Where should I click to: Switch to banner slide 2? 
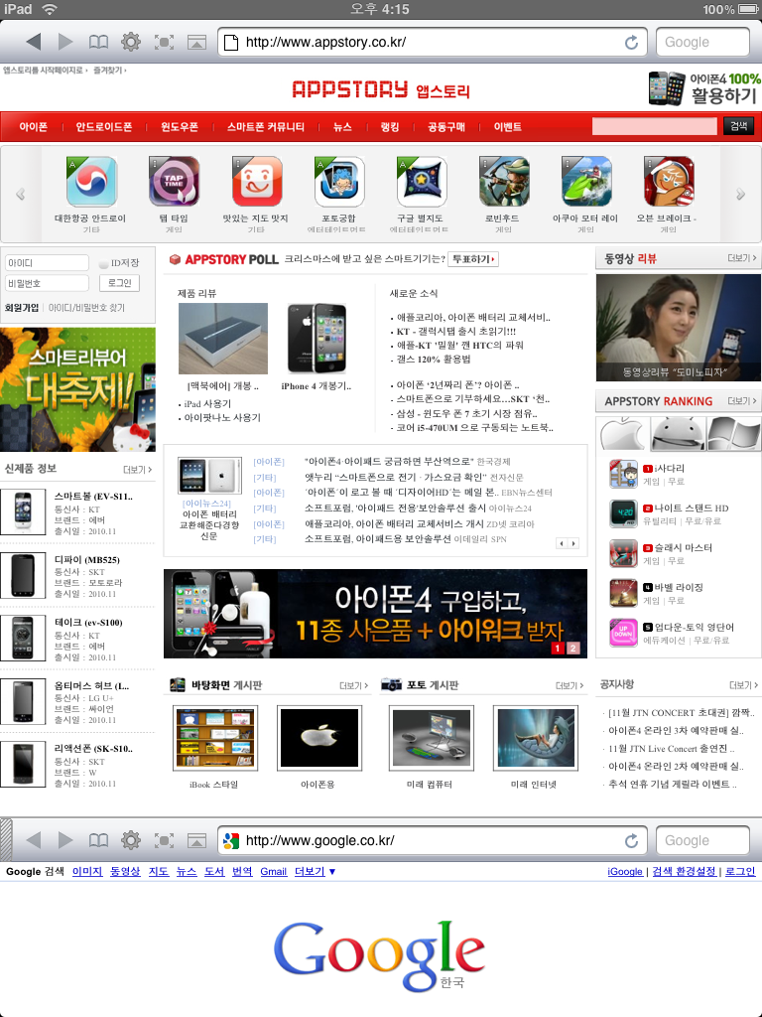pos(572,648)
